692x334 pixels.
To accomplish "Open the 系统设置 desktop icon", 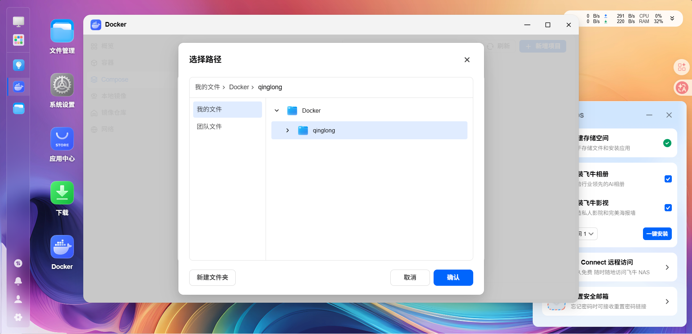I will [x=62, y=85].
